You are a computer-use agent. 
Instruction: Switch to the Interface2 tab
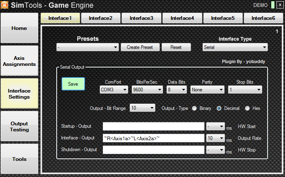tap(101, 18)
